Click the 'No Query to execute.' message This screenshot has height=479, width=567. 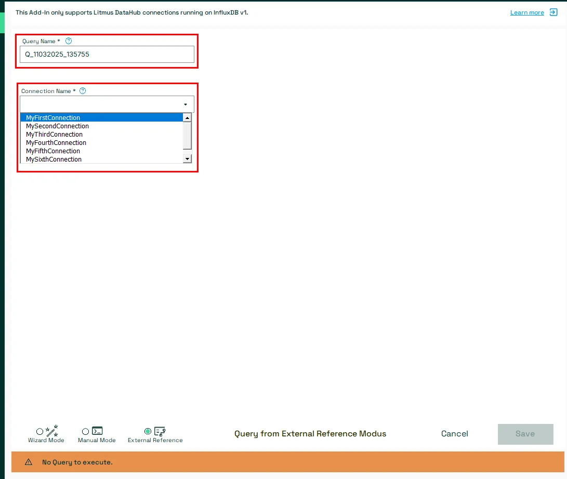point(77,462)
